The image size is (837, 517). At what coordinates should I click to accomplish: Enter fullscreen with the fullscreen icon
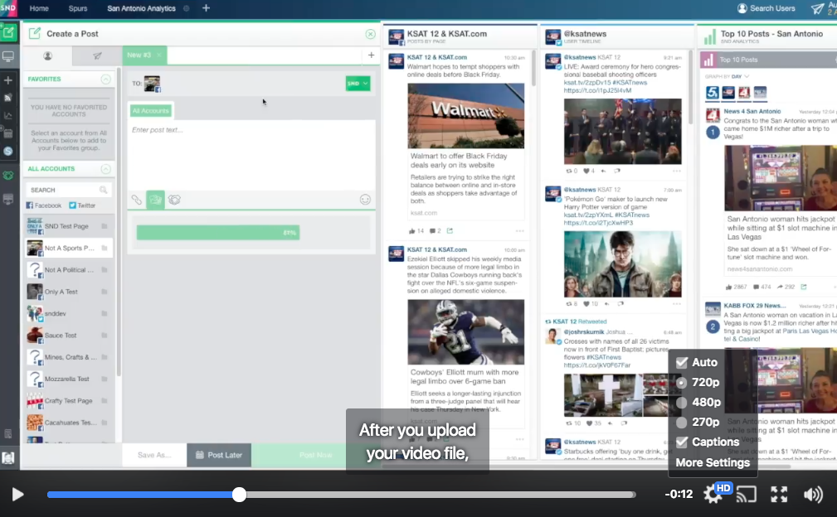tap(779, 495)
